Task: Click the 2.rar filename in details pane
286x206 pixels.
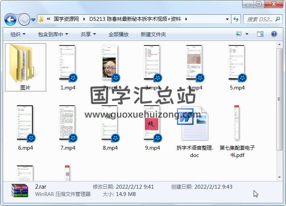Action: pos(40,187)
